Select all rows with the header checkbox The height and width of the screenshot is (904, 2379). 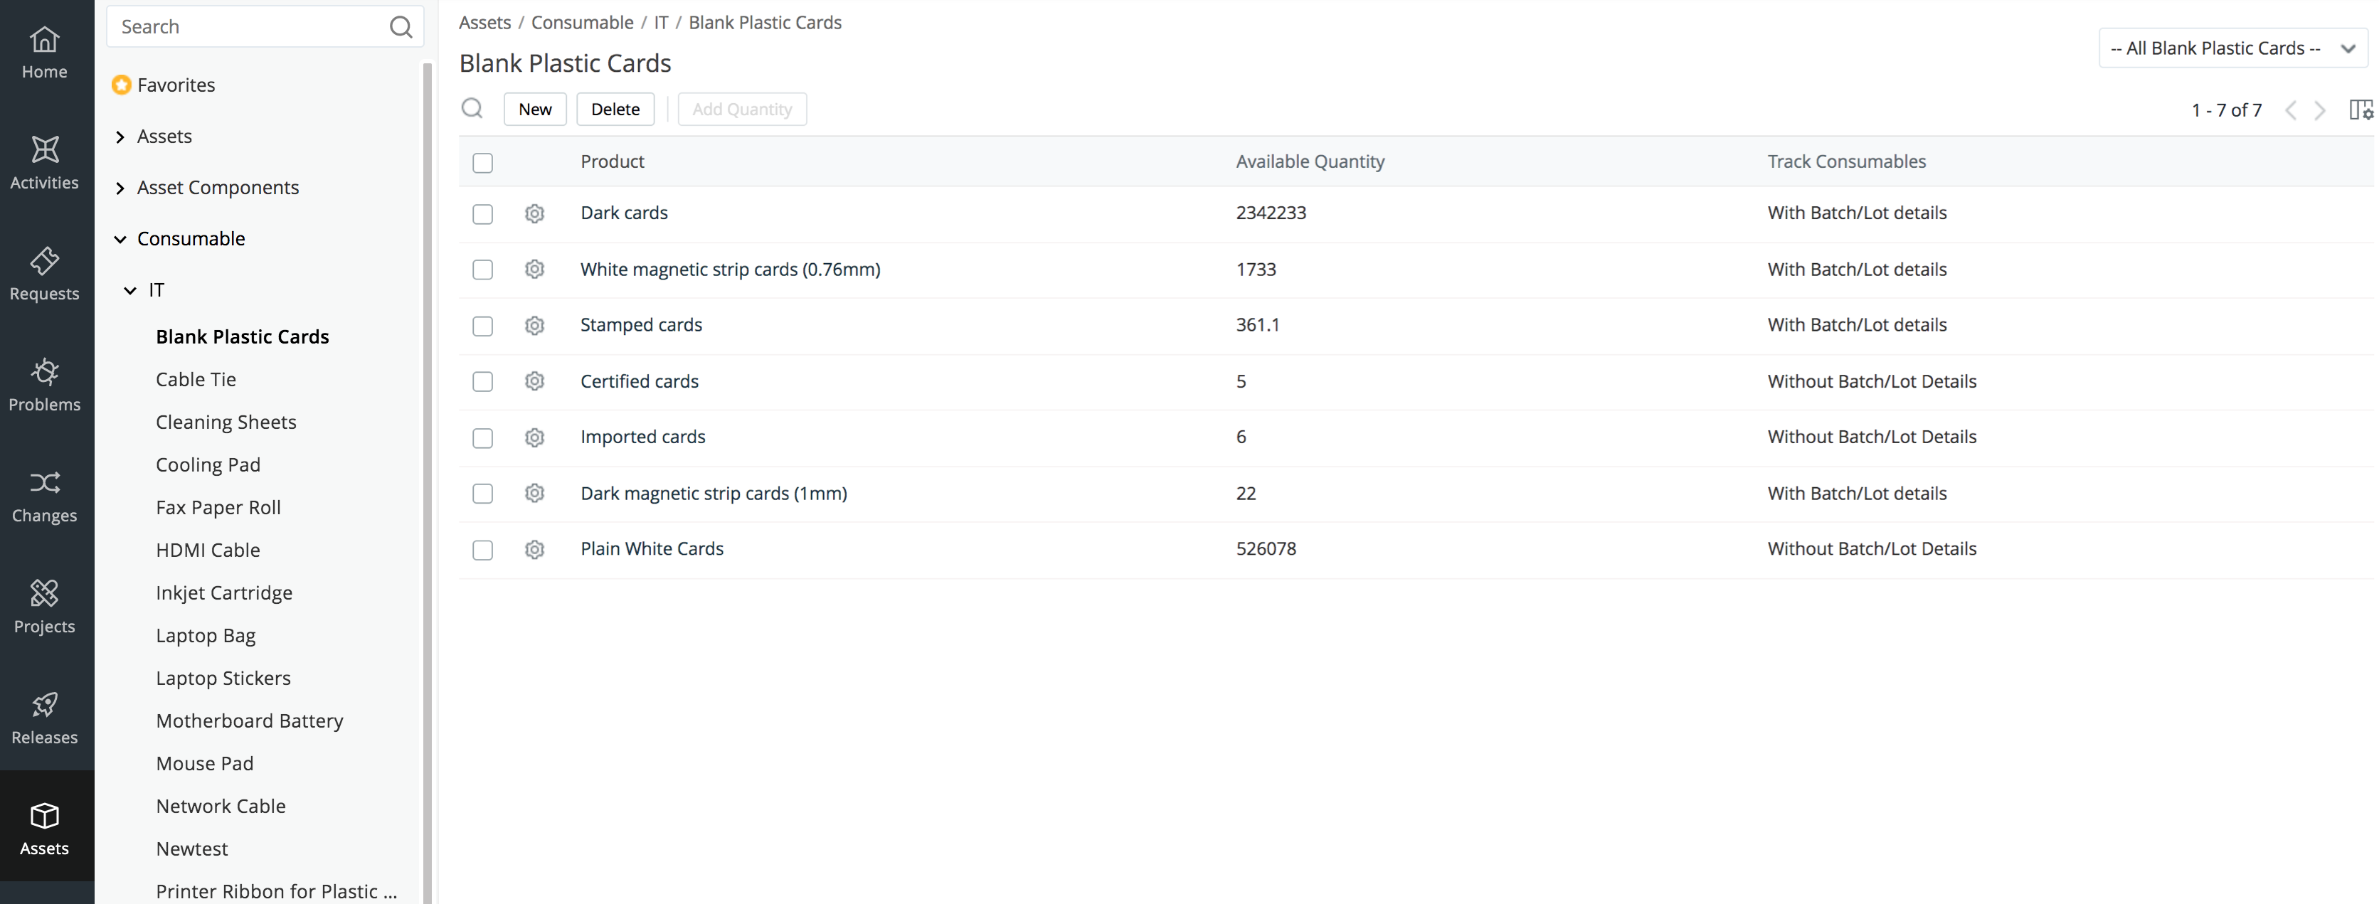[482, 164]
